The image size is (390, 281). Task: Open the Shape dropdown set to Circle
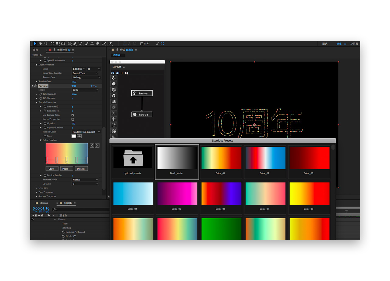point(85,90)
